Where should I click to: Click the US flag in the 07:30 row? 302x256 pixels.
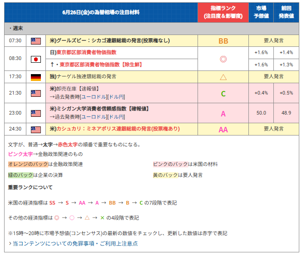tap(36, 41)
